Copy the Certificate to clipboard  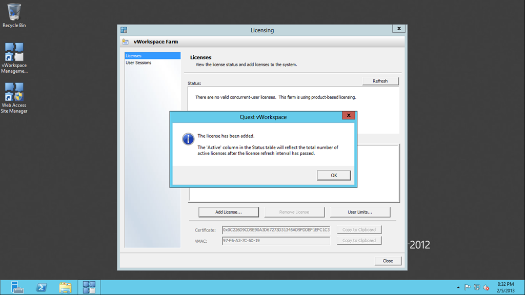pos(359,230)
